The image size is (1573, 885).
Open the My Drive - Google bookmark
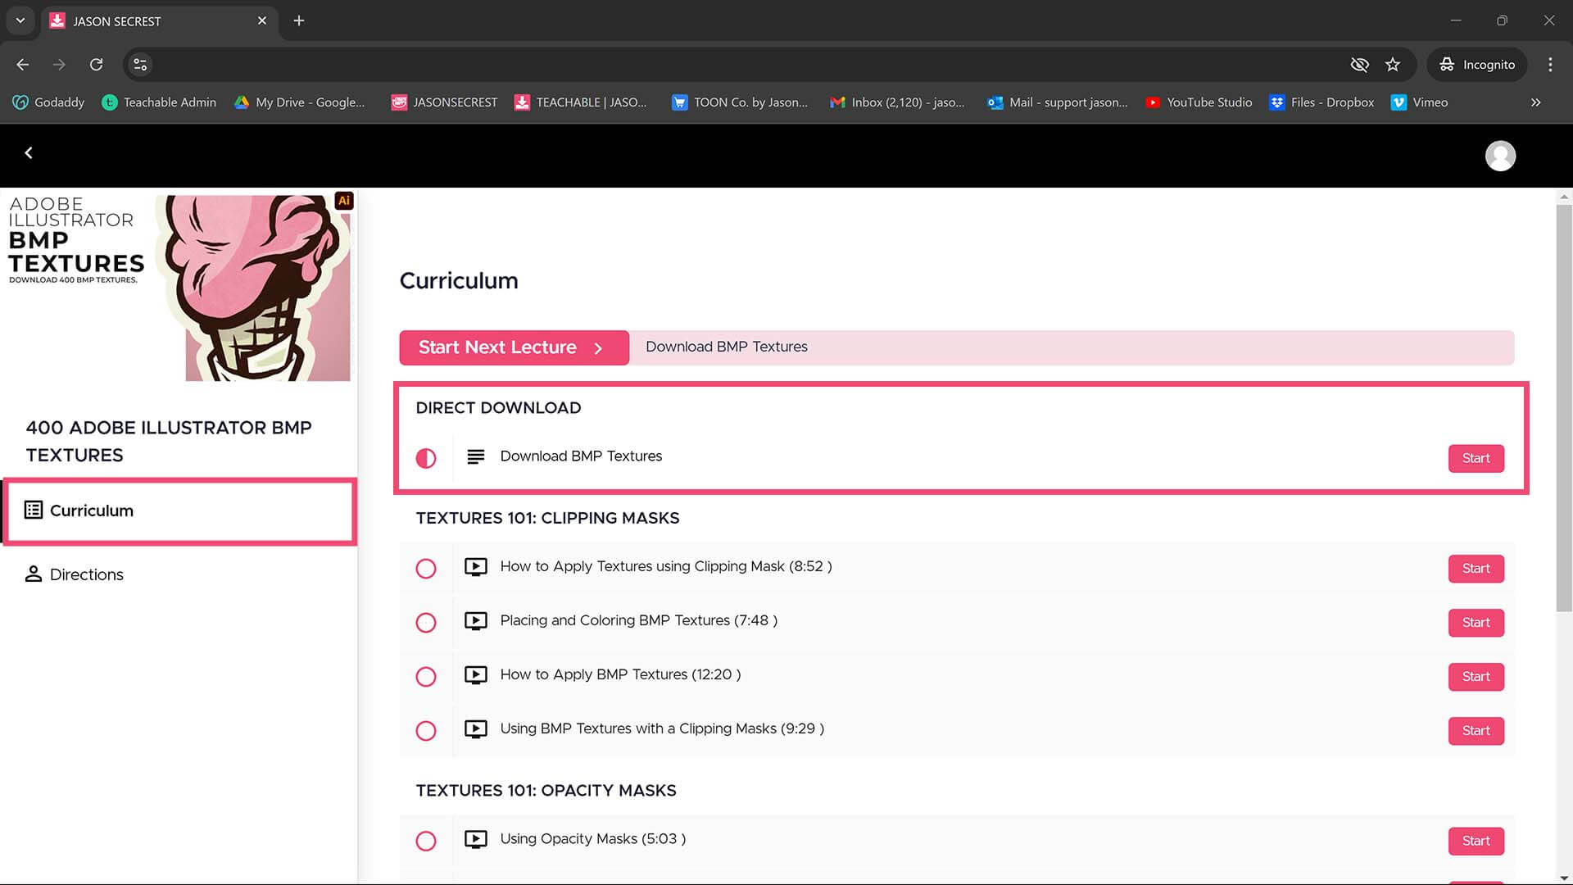(300, 102)
